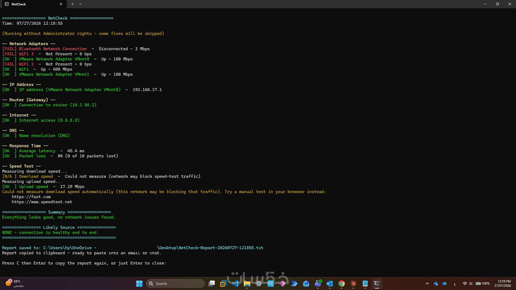Open Task View from the taskbar

[212, 284]
